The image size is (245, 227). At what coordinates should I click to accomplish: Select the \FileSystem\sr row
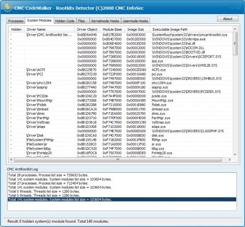pyautogui.click(x=121, y=144)
